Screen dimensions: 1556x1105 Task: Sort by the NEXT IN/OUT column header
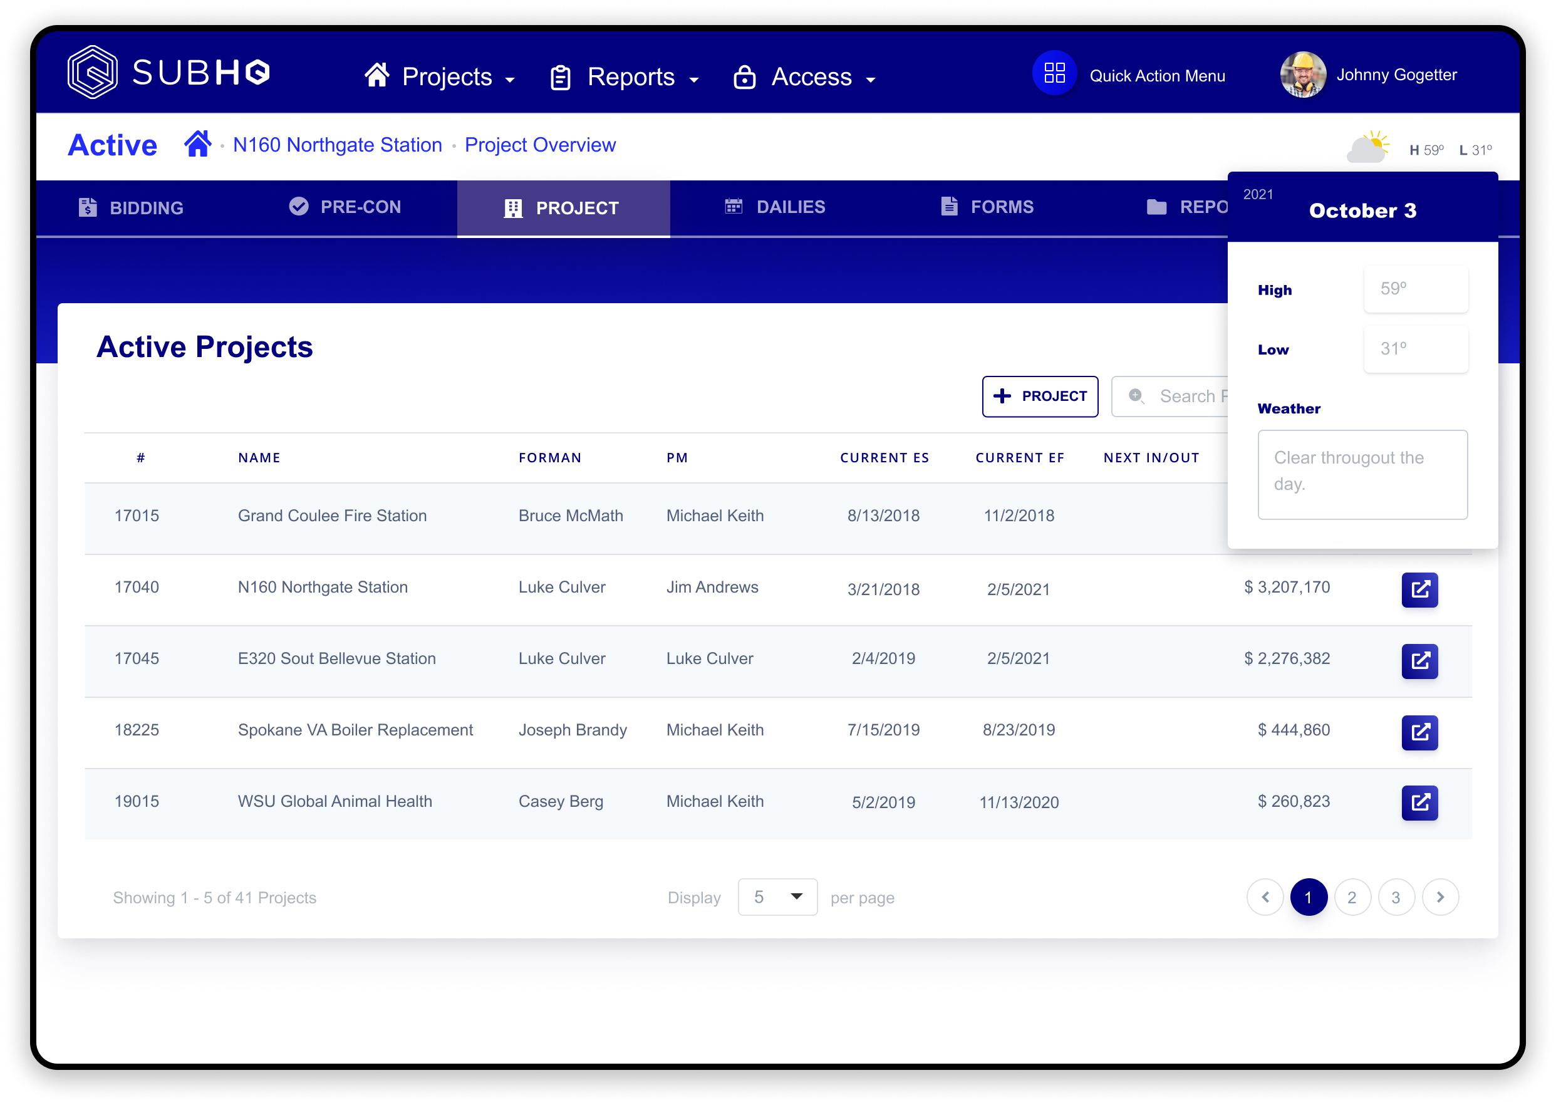(x=1151, y=458)
